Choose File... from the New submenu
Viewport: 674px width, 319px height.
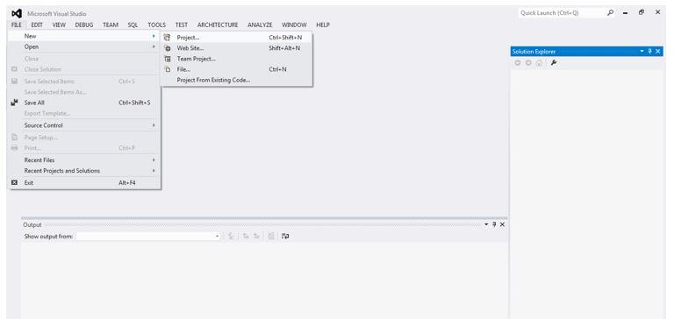[x=236, y=69]
